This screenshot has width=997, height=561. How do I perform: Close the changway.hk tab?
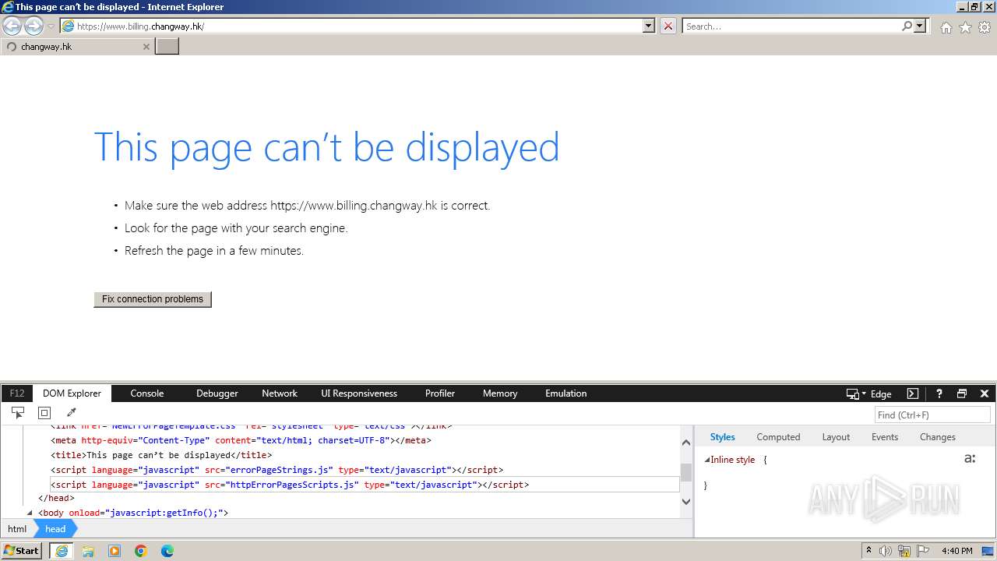click(x=146, y=47)
